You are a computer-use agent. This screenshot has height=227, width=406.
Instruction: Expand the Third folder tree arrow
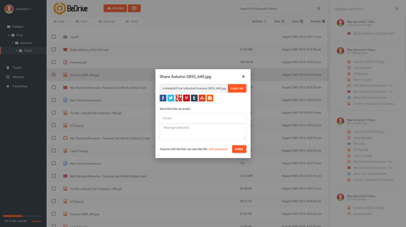point(17,51)
